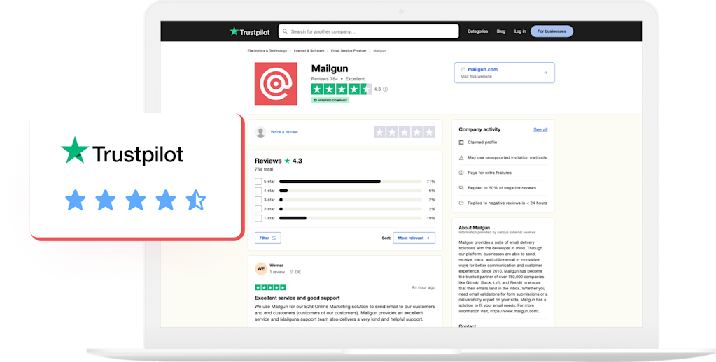
Task: Open the Electronics & Technology breadcrumb
Action: pyautogui.click(x=267, y=50)
